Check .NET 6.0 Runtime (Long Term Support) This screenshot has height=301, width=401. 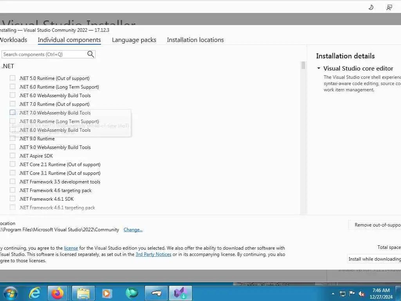click(x=12, y=87)
